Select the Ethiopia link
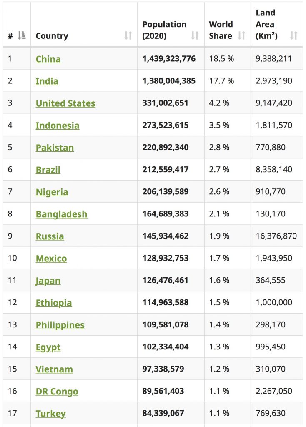This screenshot has width=306, height=427. (x=53, y=302)
